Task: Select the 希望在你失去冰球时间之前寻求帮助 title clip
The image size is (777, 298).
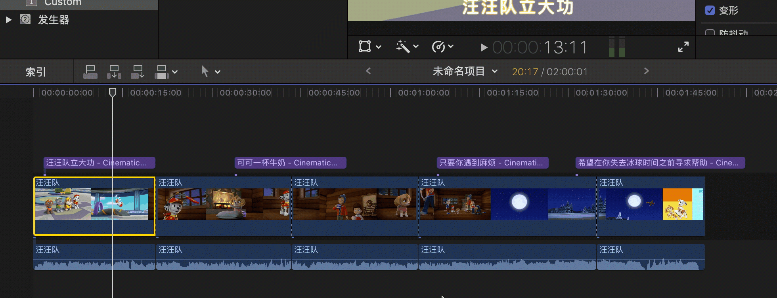Action: 660,163
